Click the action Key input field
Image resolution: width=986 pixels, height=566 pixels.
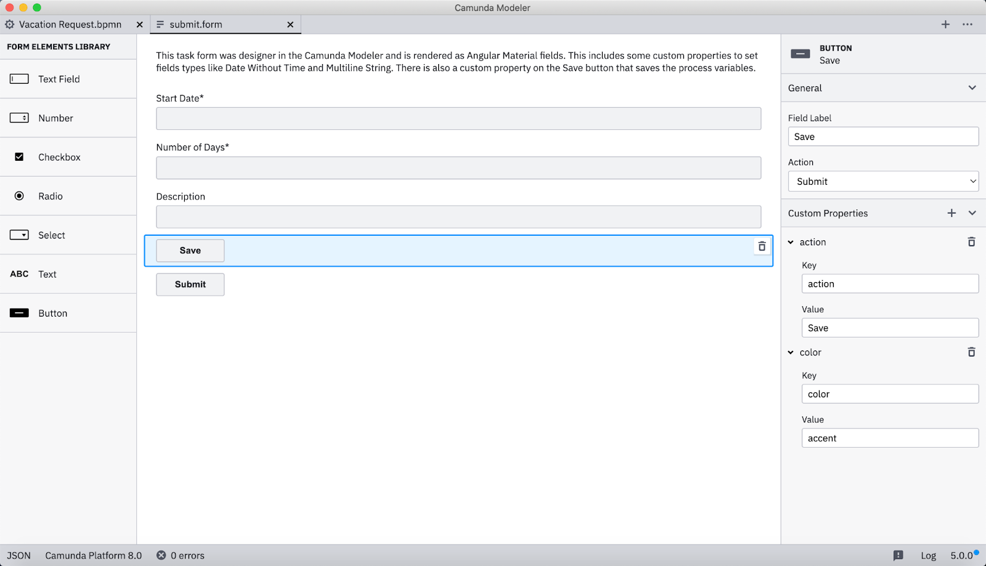890,284
